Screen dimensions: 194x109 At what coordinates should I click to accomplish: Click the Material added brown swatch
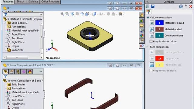pos(159,29)
